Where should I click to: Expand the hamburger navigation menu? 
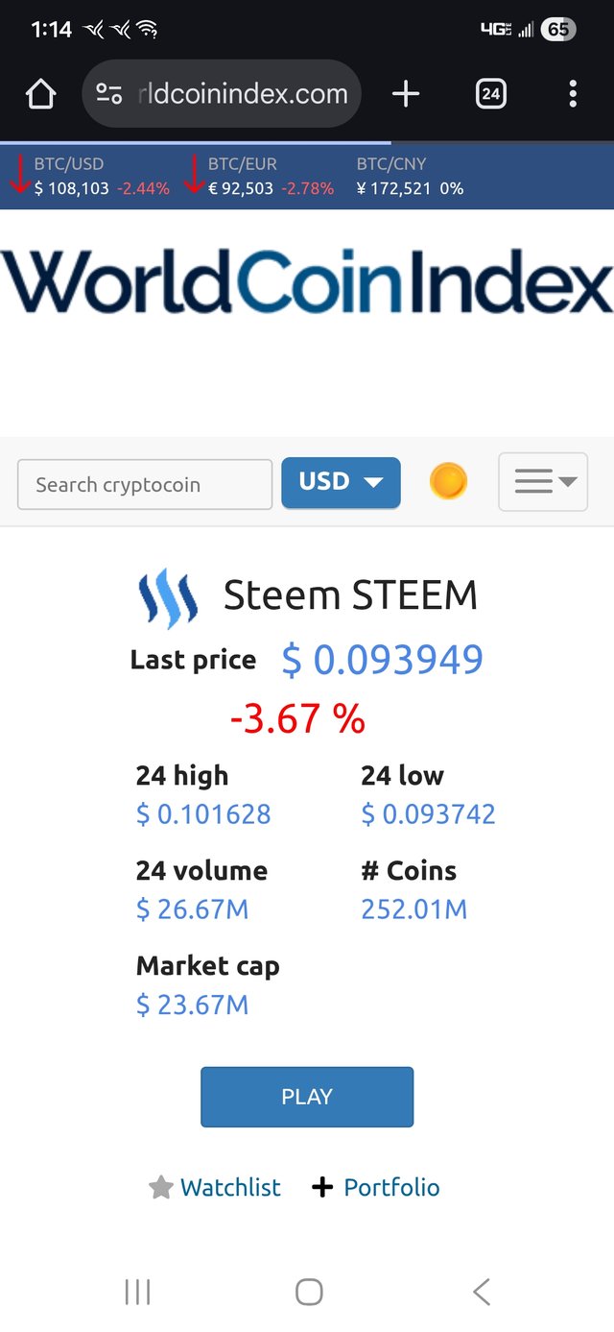pos(543,482)
